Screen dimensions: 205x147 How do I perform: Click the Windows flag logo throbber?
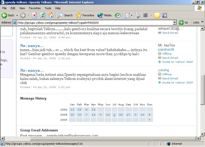(x=200, y=8)
